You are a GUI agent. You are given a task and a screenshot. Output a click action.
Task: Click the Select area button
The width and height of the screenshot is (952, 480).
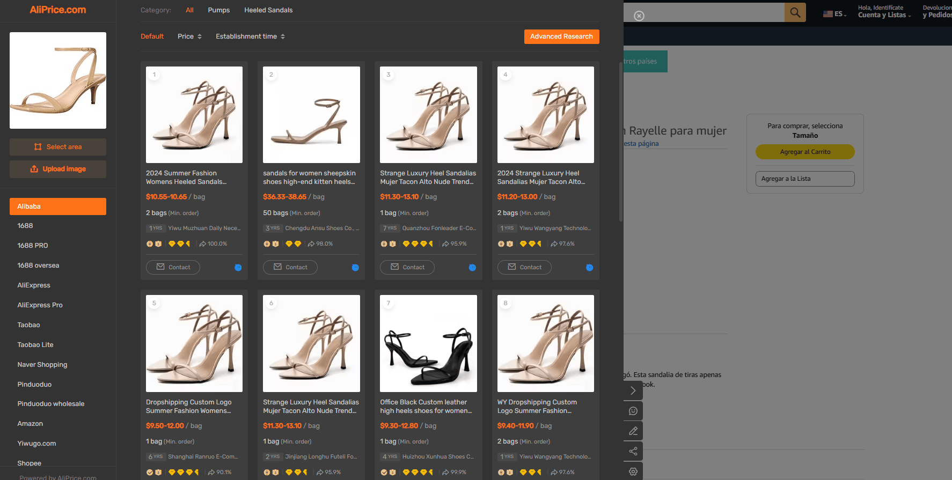point(58,147)
